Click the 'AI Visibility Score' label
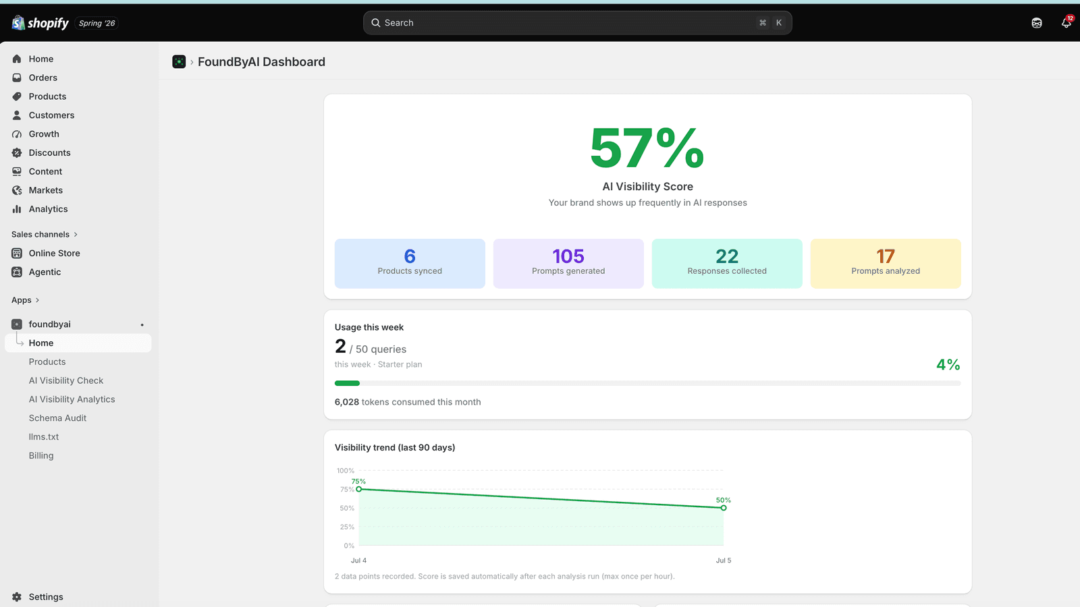Image resolution: width=1080 pixels, height=607 pixels. point(648,187)
